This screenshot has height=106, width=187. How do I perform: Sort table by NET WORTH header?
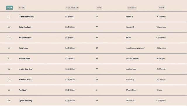click(72, 8)
